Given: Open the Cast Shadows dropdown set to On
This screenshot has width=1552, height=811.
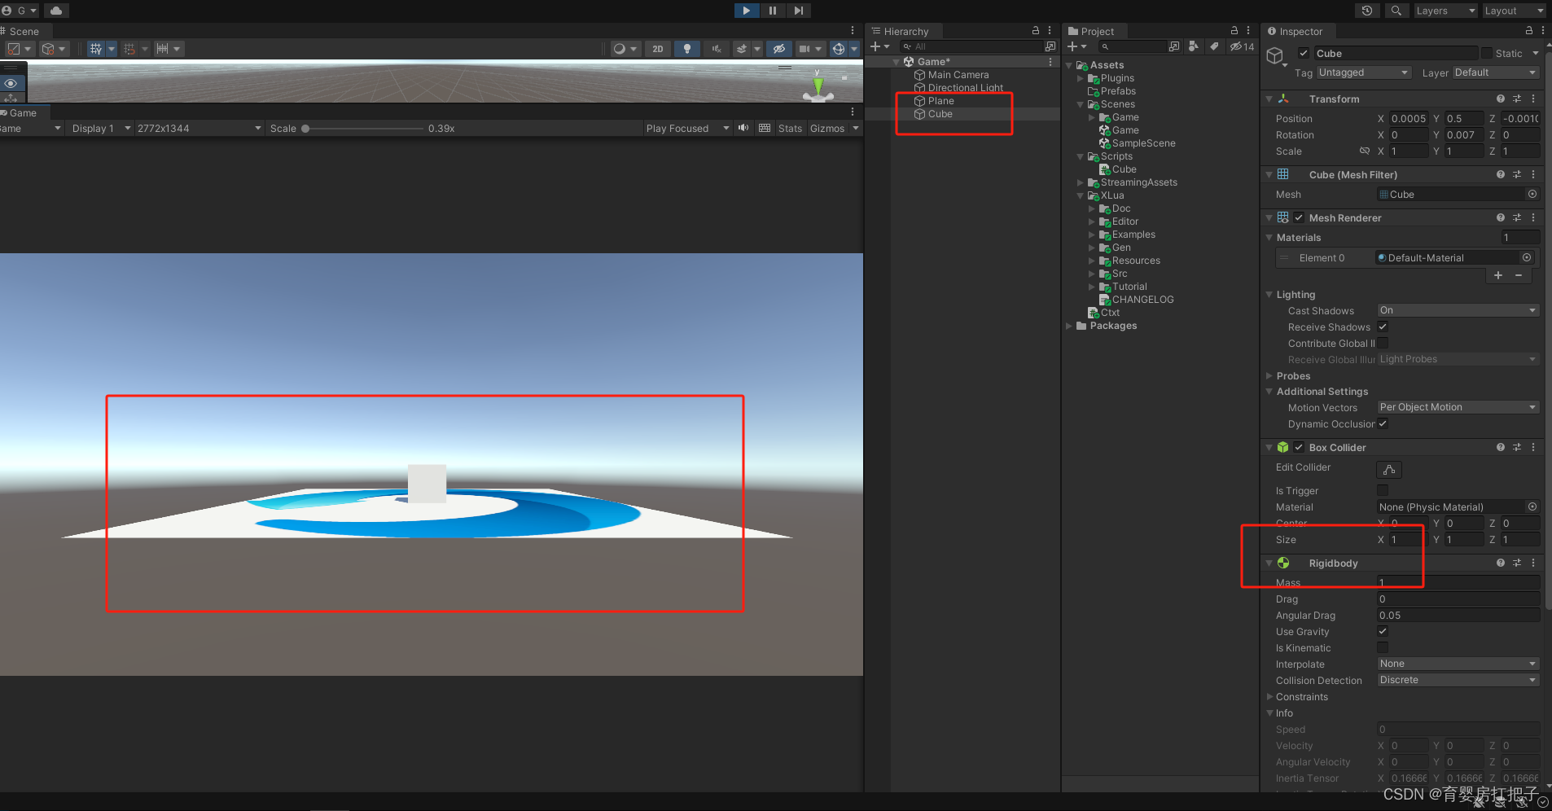Looking at the screenshot, I should point(1457,310).
